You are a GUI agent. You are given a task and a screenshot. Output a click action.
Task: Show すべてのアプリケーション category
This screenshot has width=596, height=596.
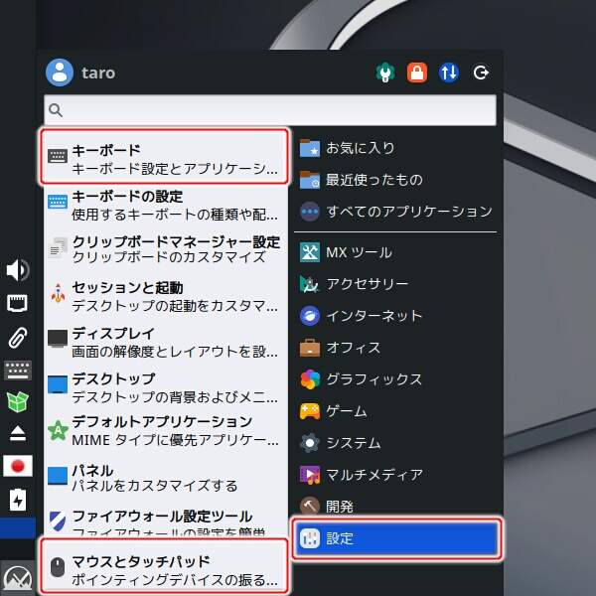(x=395, y=212)
